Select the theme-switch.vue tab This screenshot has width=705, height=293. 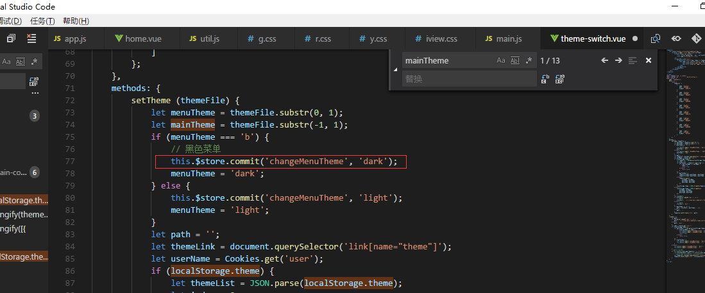click(591, 38)
